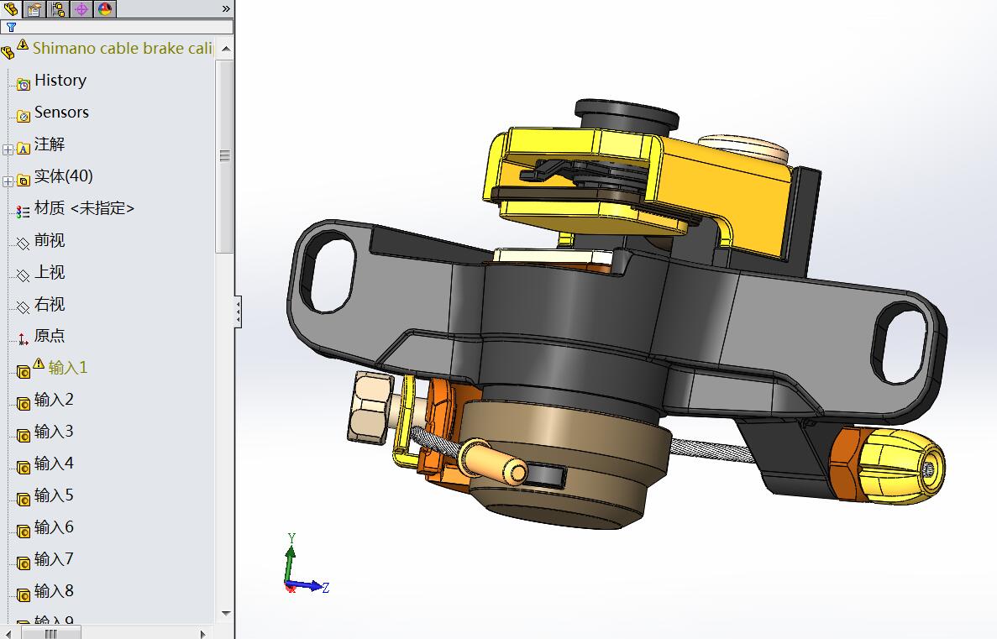
Task: Click the 输入3 imported feature icon
Action: [23, 435]
